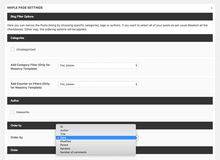Open the Add Category Filter dropdown
The image size is (220, 160).
click(98, 65)
